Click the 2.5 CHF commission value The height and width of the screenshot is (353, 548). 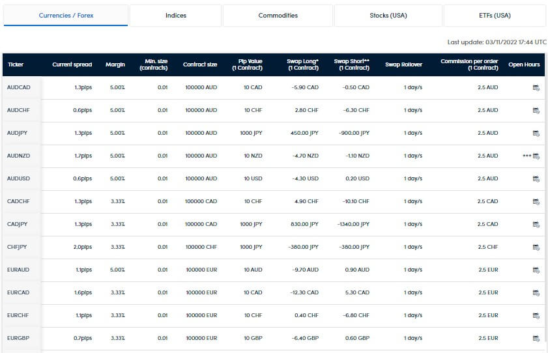488,247
